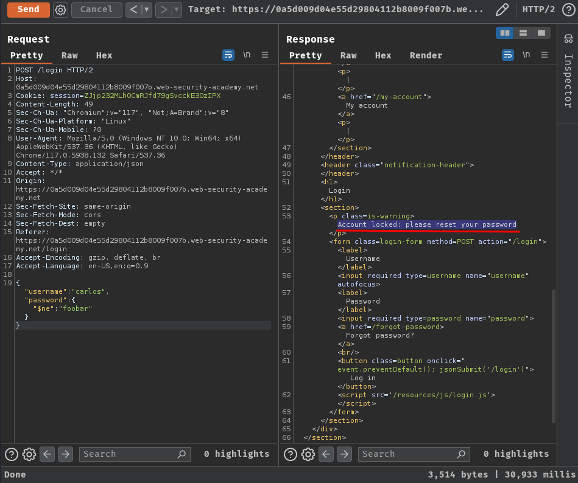The width and height of the screenshot is (578, 483).
Task: Go to next request in history
Action: 164,9
